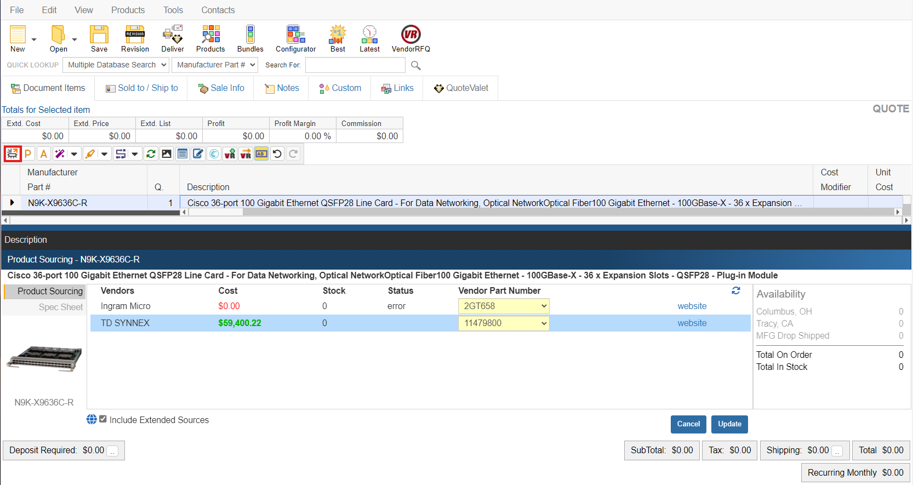Open the Edit menu

click(49, 10)
